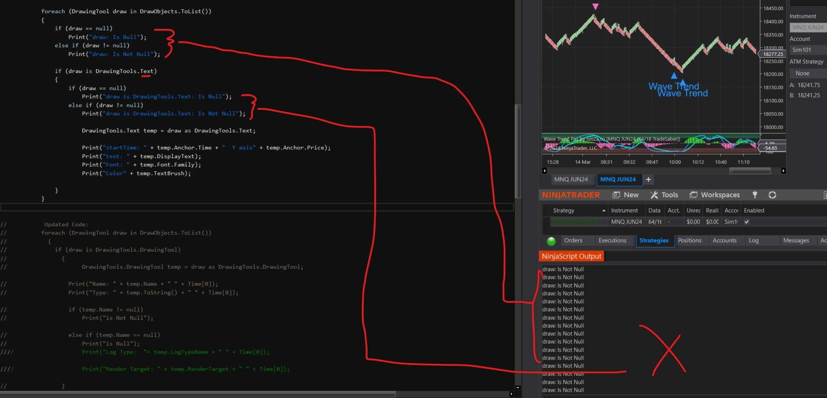The width and height of the screenshot is (827, 398).
Task: Click the circular ring icon beside the plug
Action: point(772,195)
